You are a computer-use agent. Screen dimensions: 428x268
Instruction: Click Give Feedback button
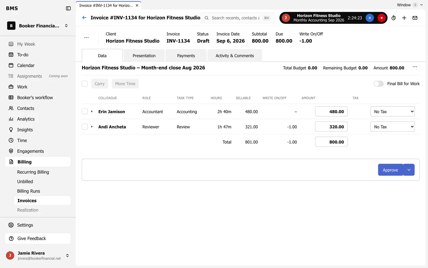(x=38, y=239)
